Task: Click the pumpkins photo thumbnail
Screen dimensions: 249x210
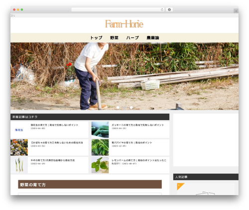Action: pos(19,147)
